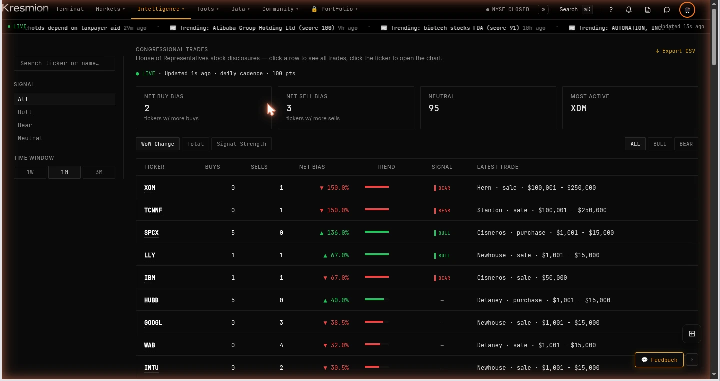This screenshot has height=381, width=720.
Task: Click the Kresmion logo
Action: (x=25, y=8)
